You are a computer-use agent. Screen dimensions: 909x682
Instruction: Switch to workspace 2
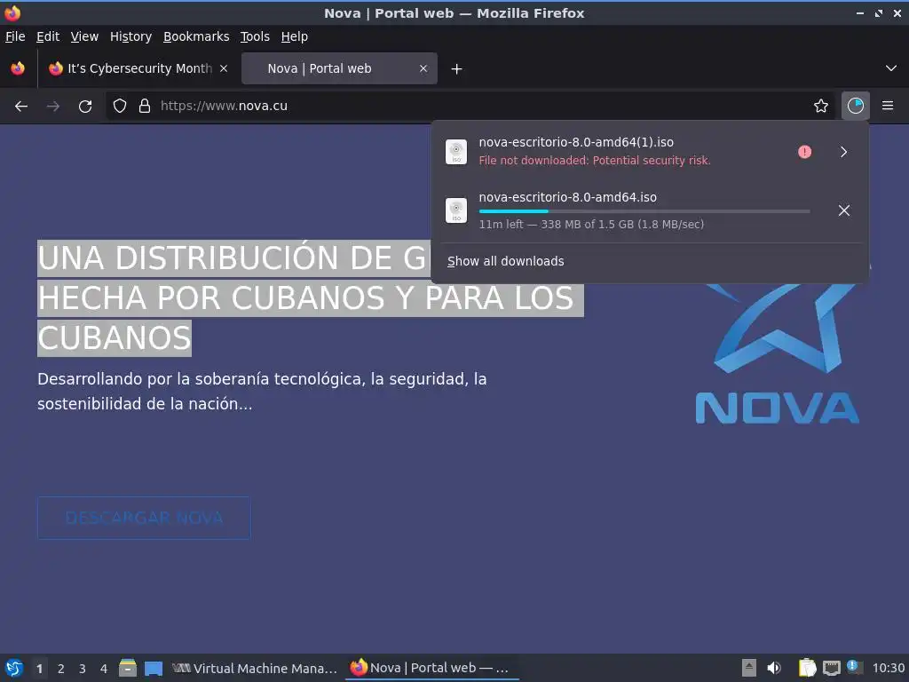(61, 669)
